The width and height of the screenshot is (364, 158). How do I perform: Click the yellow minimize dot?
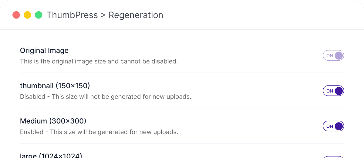pos(27,15)
